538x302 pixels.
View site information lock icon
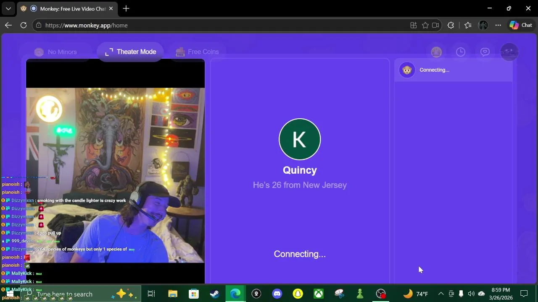point(39,25)
